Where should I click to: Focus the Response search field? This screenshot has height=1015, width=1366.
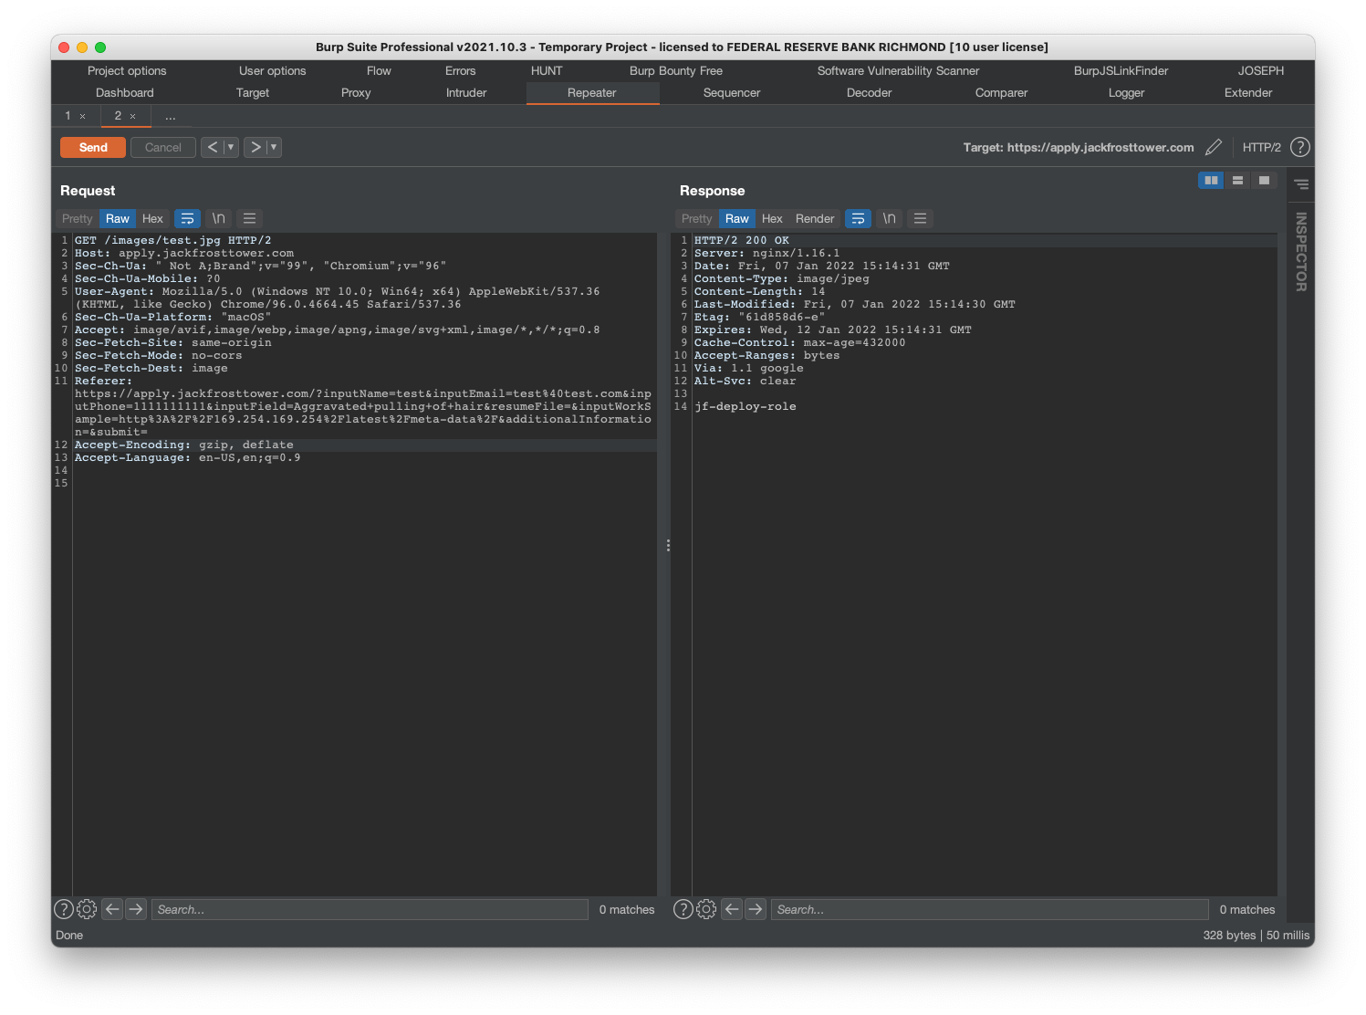click(x=990, y=909)
